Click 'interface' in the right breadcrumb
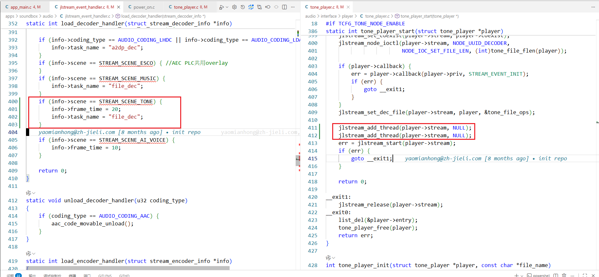599x277 pixels. click(x=329, y=16)
